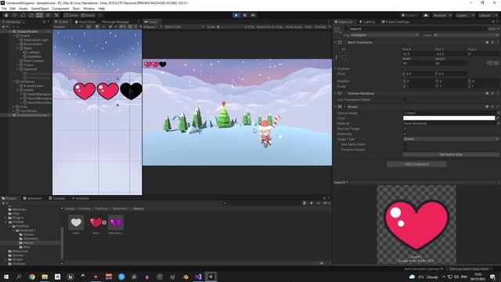Toggle the GameObject active checkbox in Inspector
Image resolution: width=501 pixels, height=282 pixels.
pos(346,29)
